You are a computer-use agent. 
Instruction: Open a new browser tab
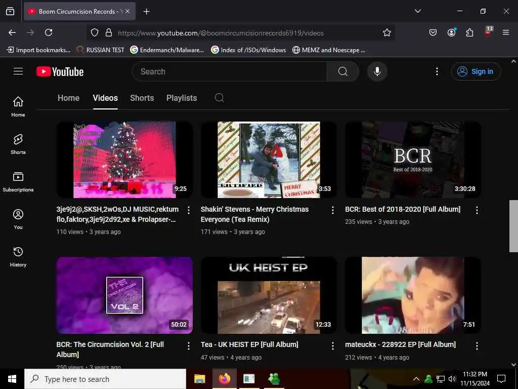point(146,12)
